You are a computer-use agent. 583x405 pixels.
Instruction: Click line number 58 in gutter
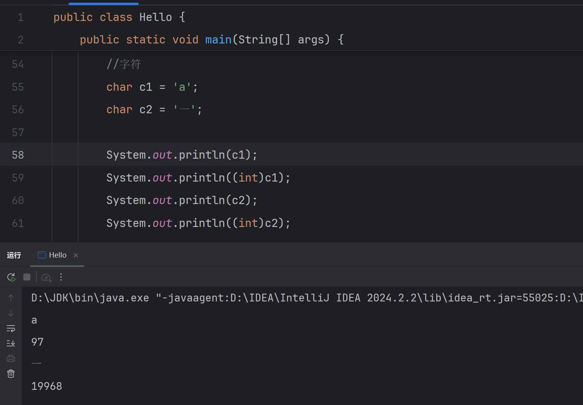[x=18, y=155]
